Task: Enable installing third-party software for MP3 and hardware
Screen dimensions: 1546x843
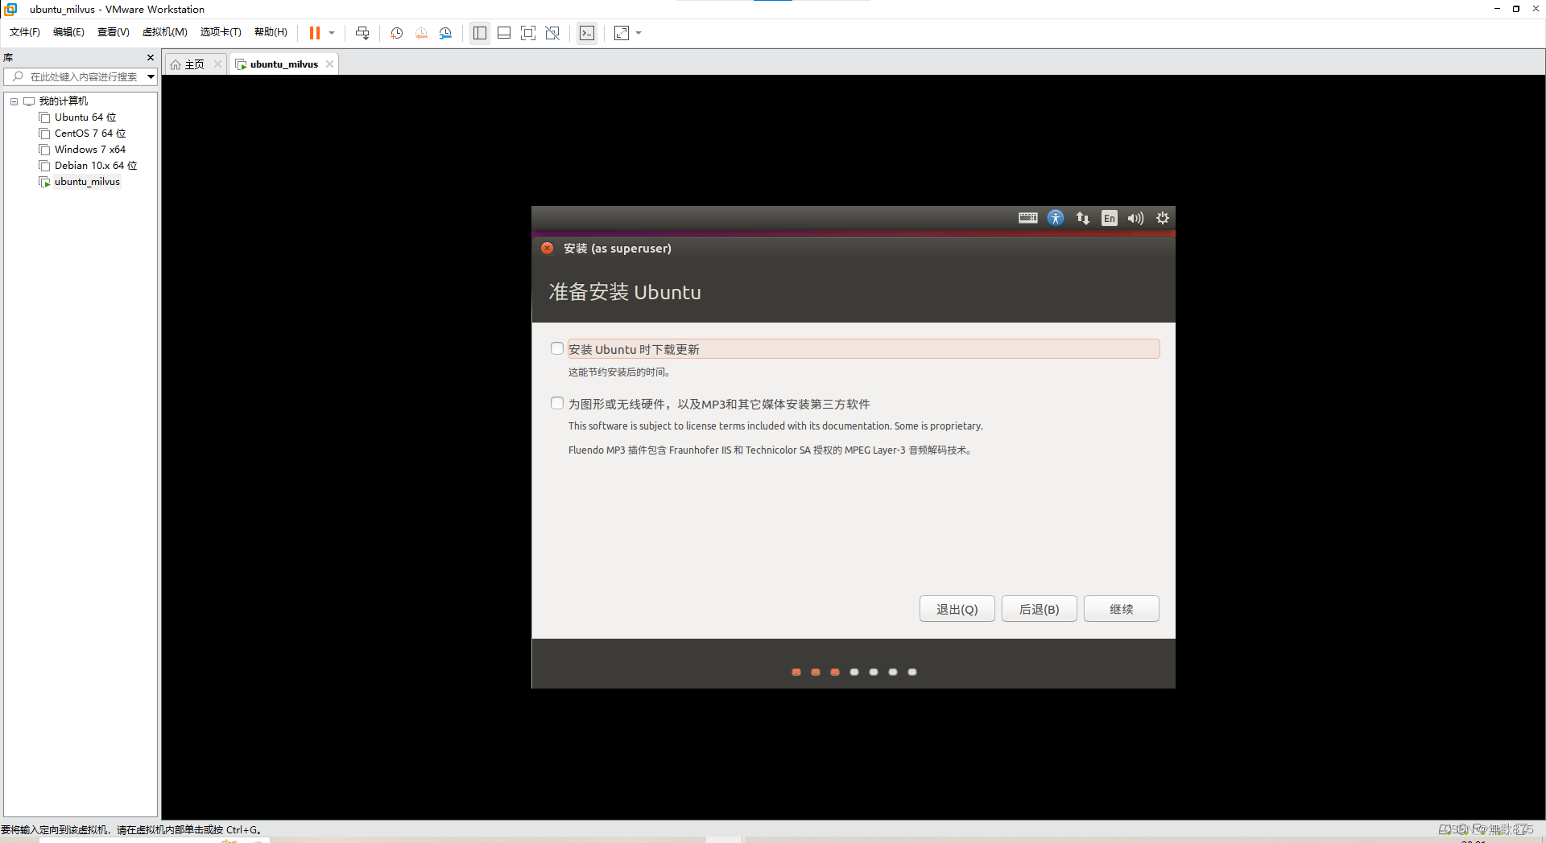Action: tap(557, 403)
